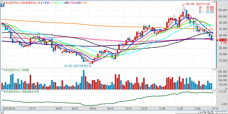Click the 10/23 date axis label

[144, 108]
